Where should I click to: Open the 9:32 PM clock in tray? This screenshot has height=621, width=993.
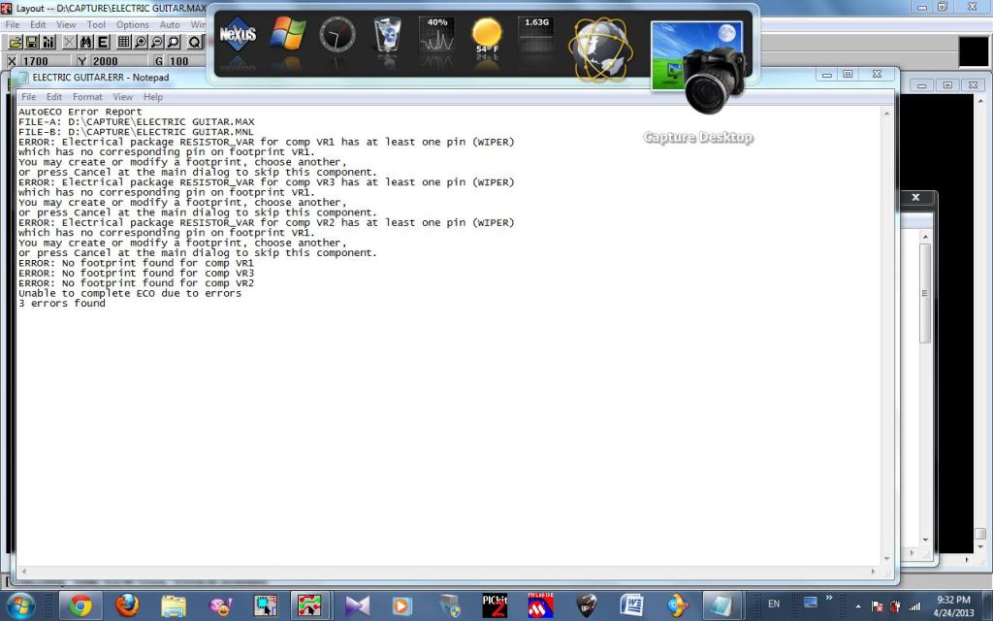(953, 600)
